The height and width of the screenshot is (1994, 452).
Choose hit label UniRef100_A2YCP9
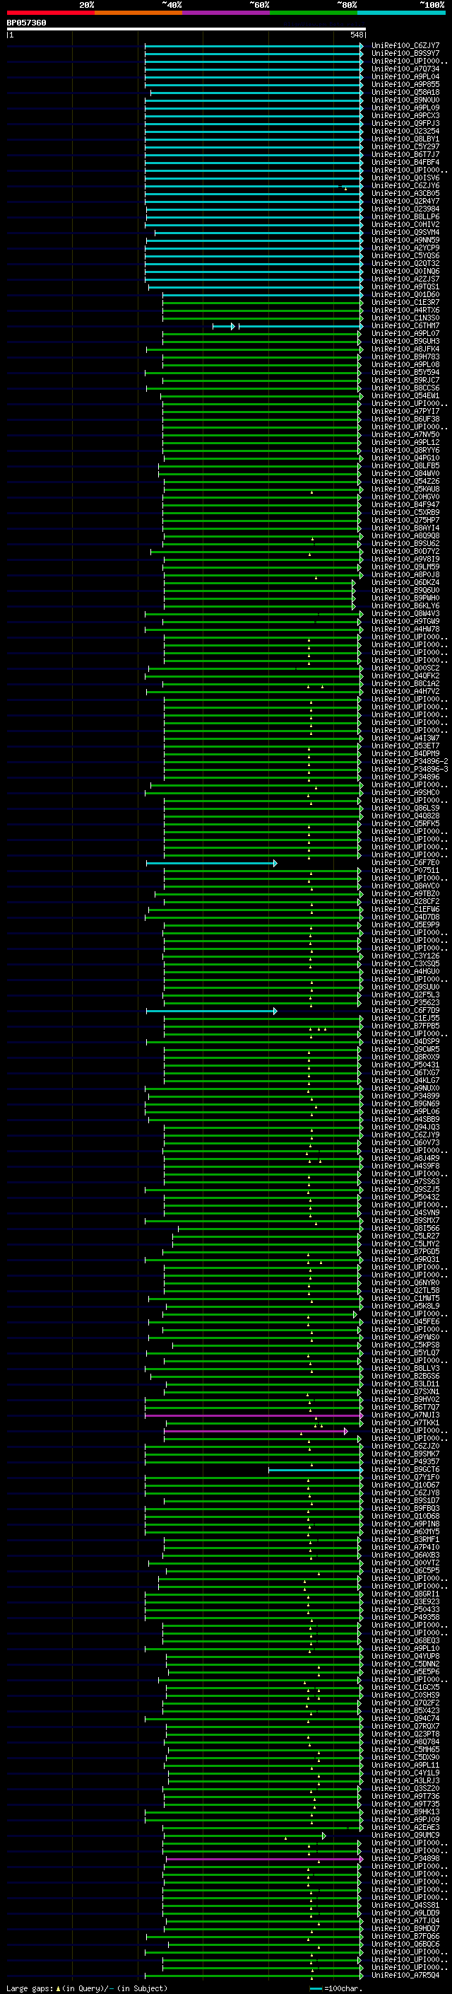(405, 248)
